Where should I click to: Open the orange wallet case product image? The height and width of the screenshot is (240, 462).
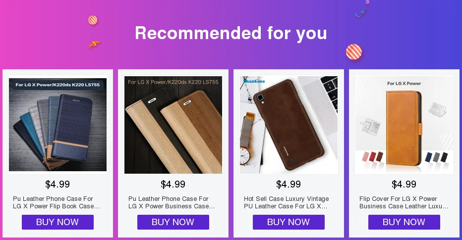tap(404, 125)
